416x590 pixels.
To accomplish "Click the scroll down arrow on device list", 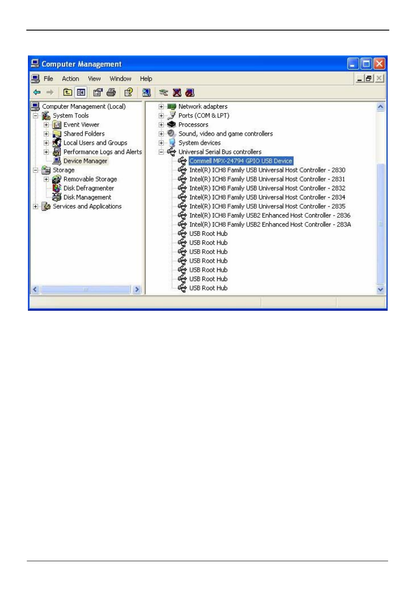I will tap(380, 289).
